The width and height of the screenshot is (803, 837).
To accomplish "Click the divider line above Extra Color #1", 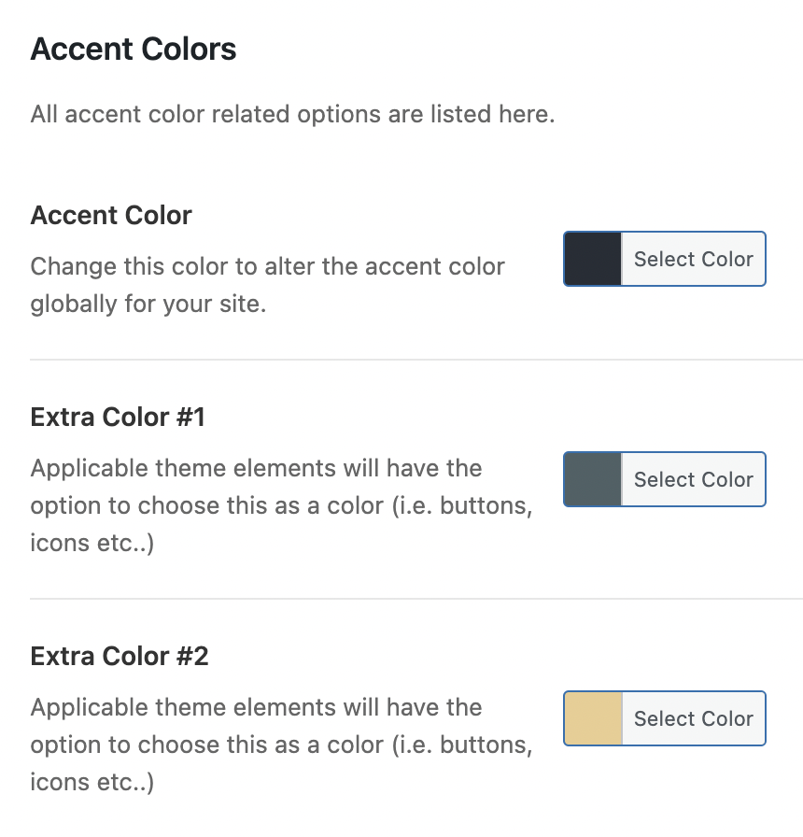I will (x=416, y=360).
